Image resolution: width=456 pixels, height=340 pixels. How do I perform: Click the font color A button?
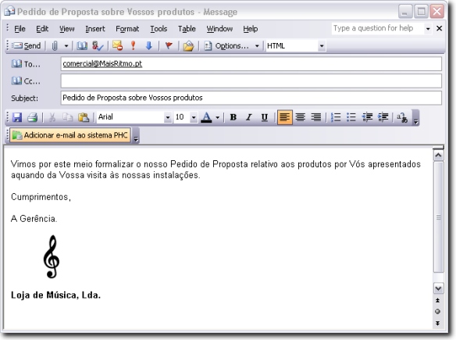coord(206,117)
